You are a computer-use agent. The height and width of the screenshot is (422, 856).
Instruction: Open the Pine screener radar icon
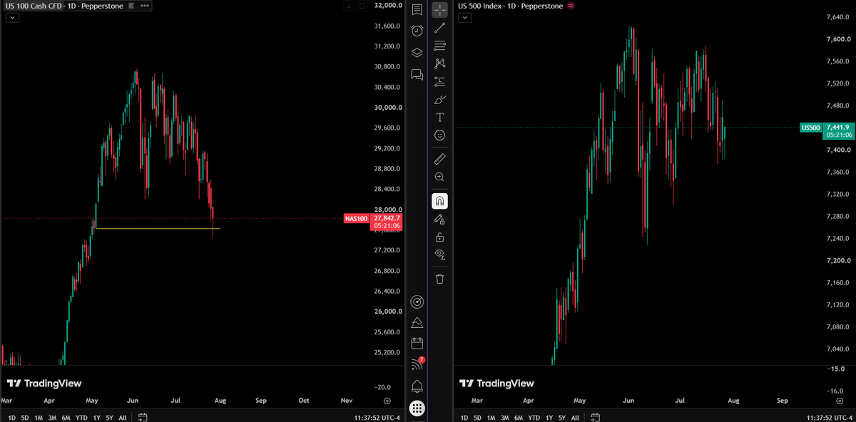point(417,302)
